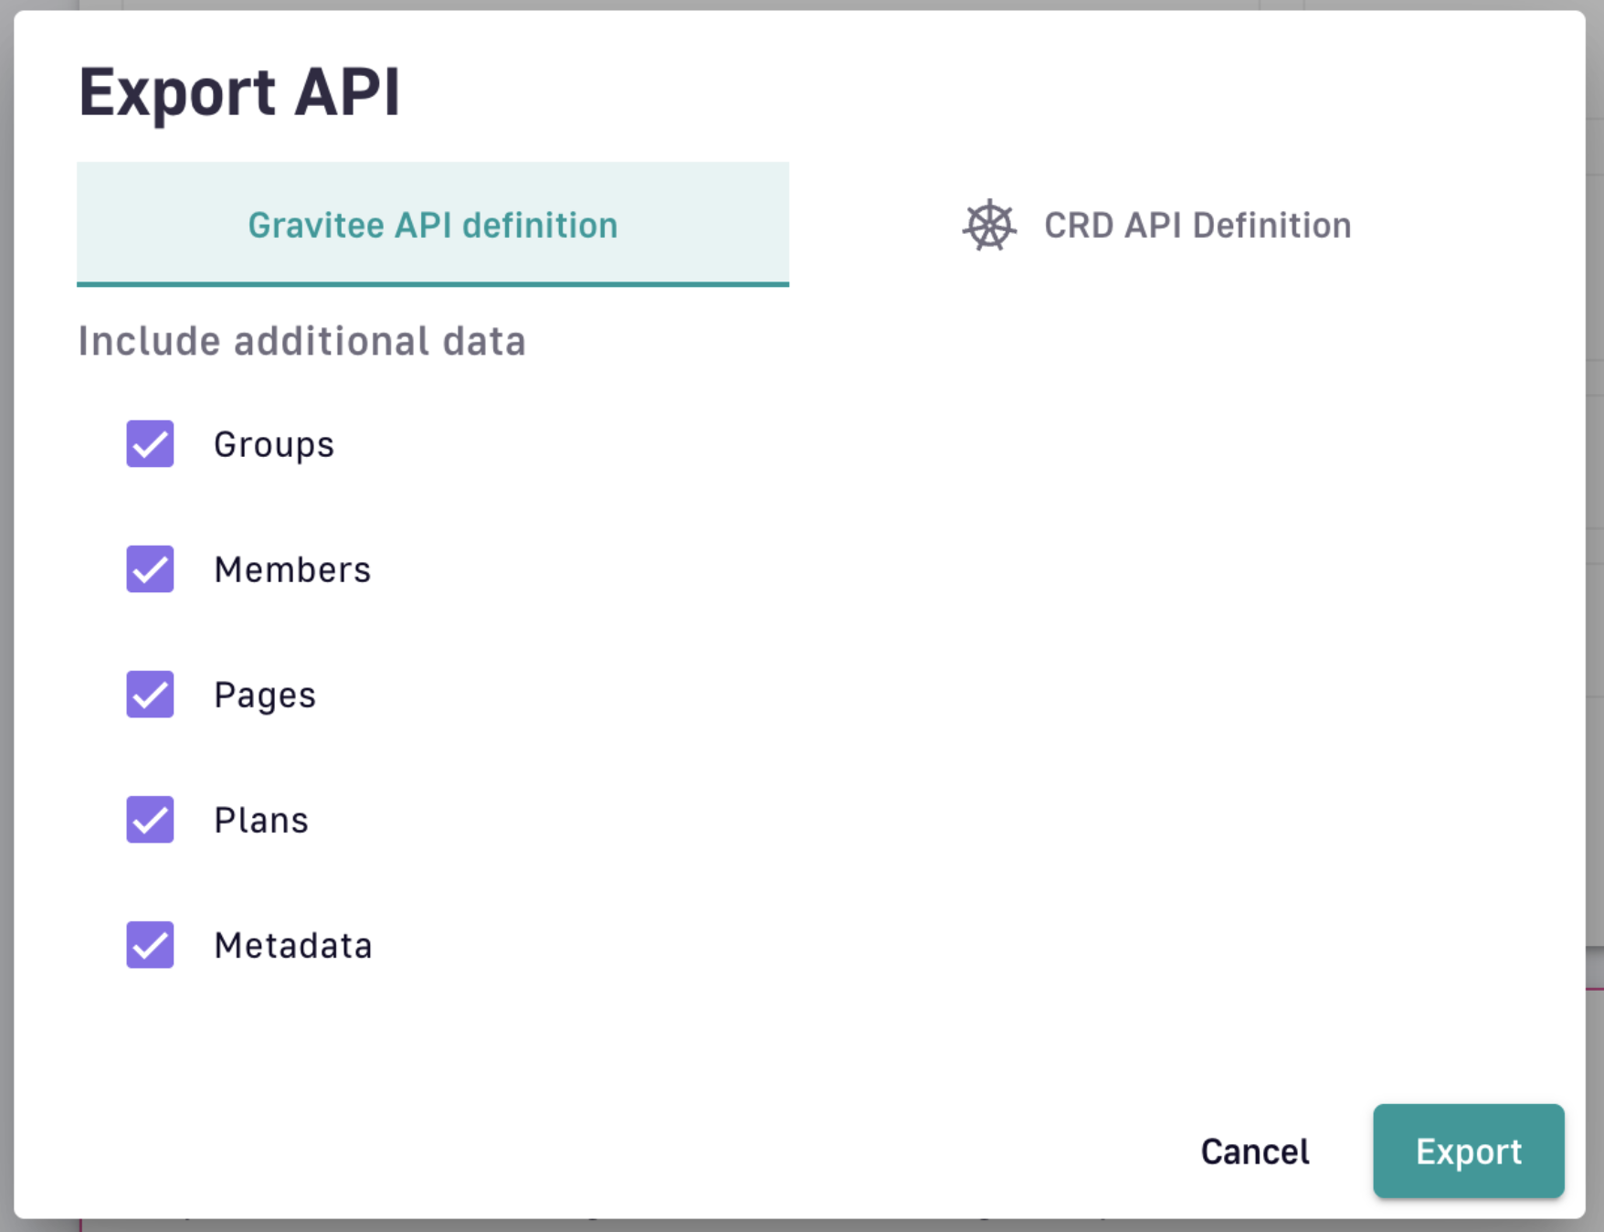Disable the Pages checkbox
This screenshot has height=1232, width=1604.
click(150, 695)
